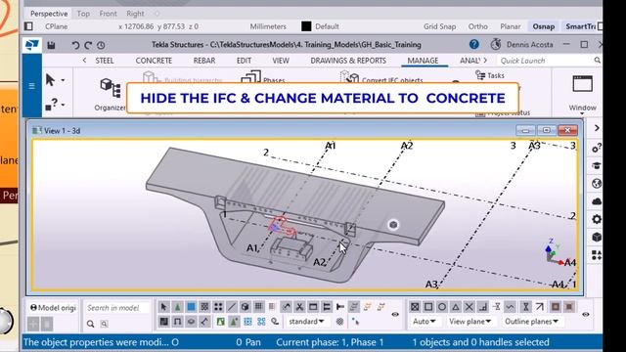Viewport: 626px width, 352px height.
Task: Click the Quick Launch search field
Action: 549,61
